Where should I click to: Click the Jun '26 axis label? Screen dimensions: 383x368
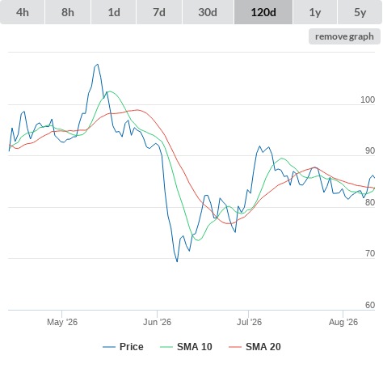click(157, 322)
